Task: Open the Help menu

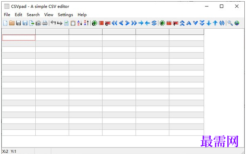Action: click(x=82, y=15)
